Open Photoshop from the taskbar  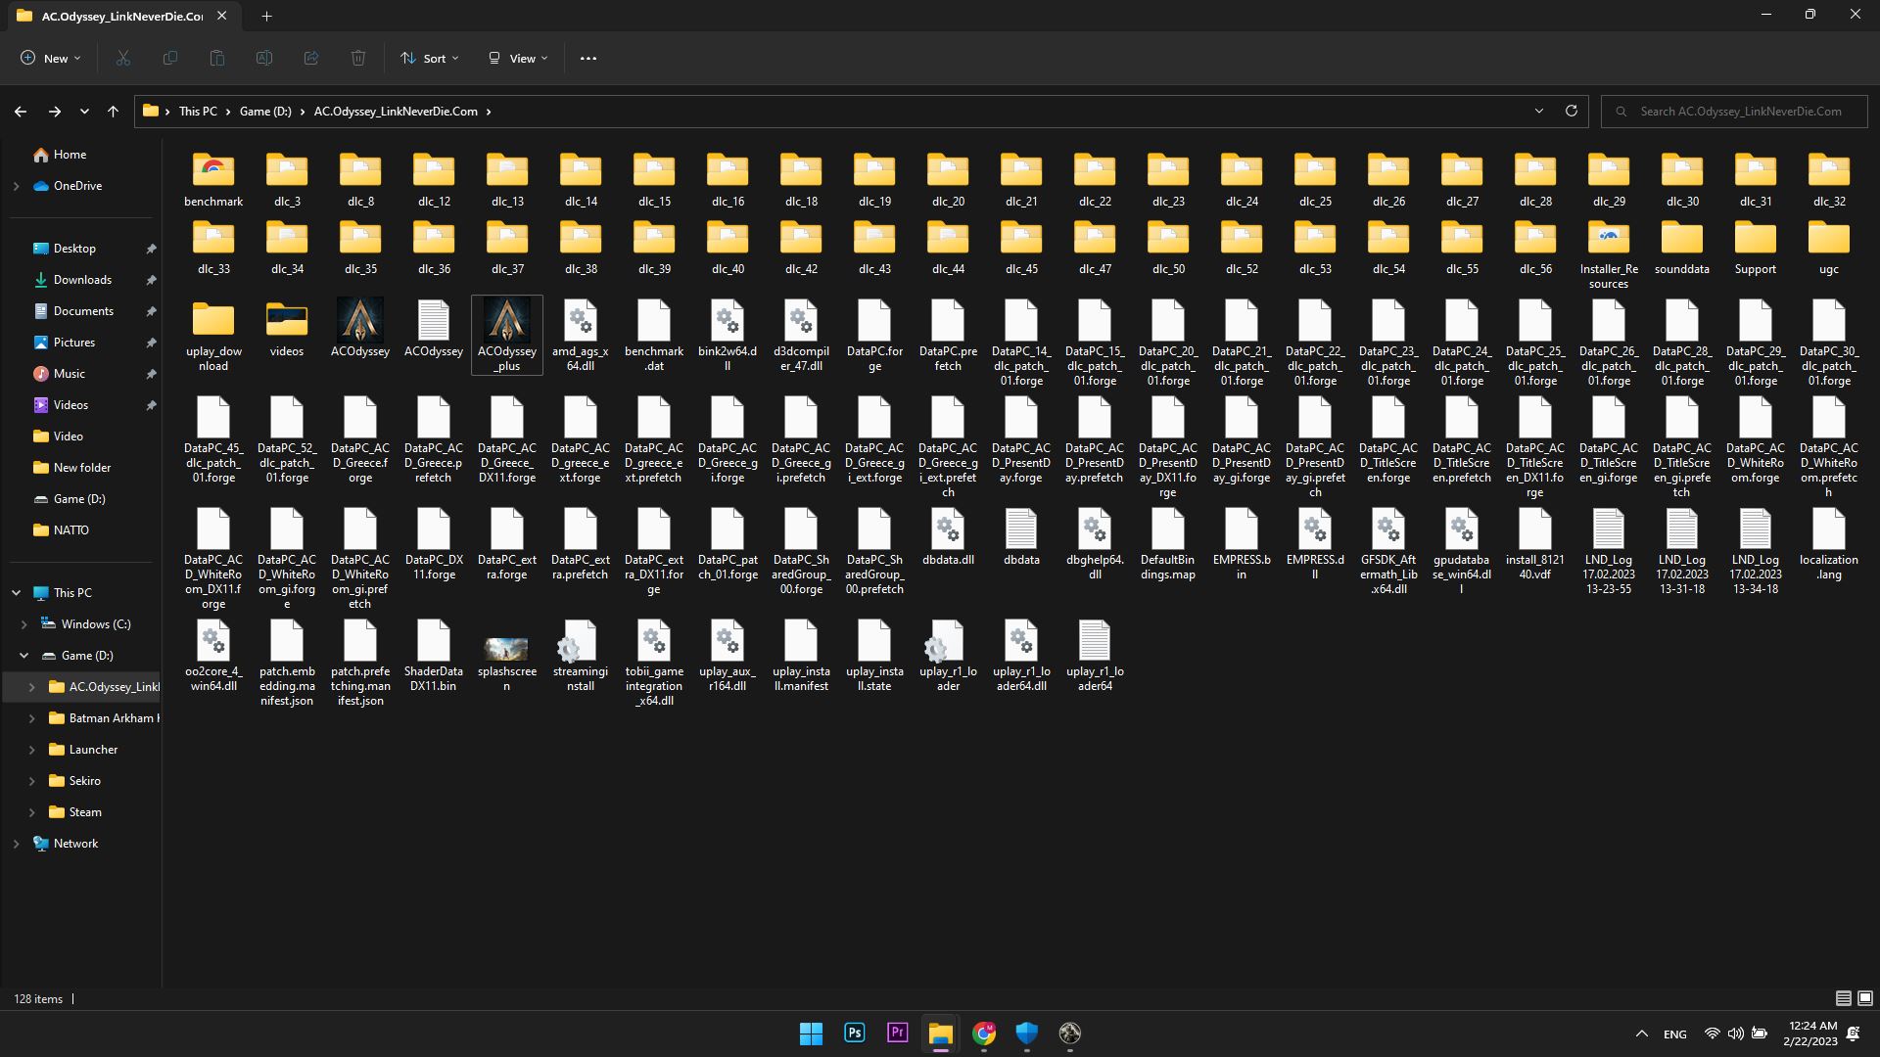point(854,1034)
